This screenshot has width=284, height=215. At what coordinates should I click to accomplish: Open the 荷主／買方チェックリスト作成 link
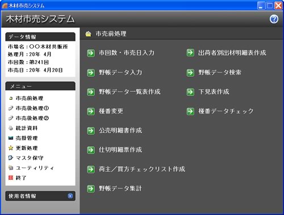coord(142,169)
